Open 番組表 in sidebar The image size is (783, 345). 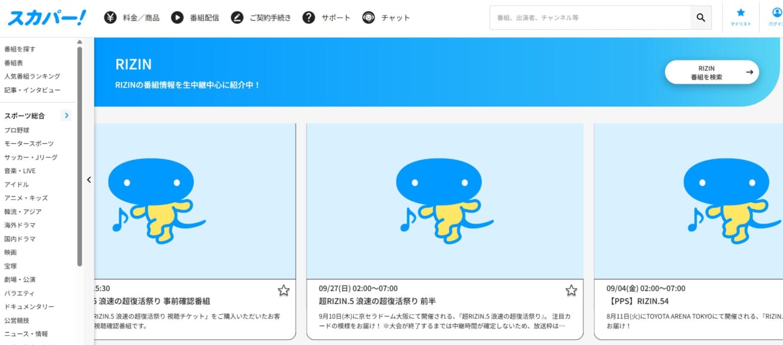13,62
